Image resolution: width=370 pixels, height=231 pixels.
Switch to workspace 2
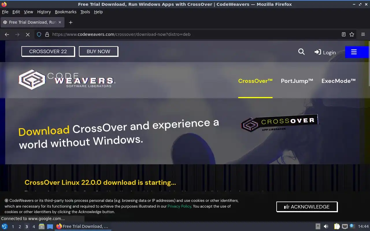[20, 227]
